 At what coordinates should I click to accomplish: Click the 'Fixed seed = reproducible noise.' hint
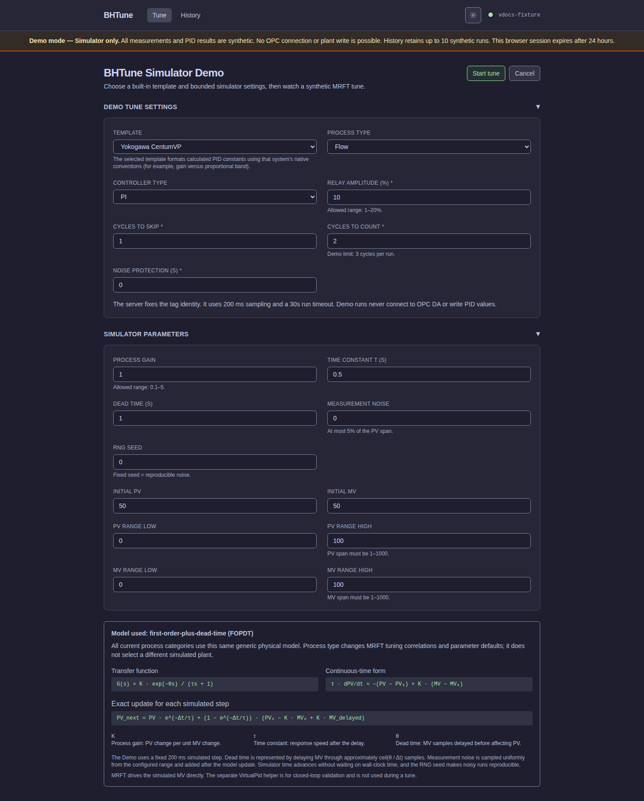[152, 475]
